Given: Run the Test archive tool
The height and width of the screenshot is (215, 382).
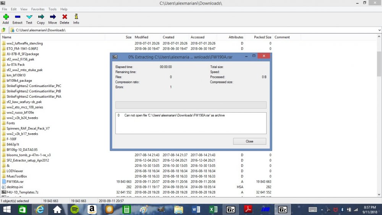Looking at the screenshot, I should [x=29, y=17].
